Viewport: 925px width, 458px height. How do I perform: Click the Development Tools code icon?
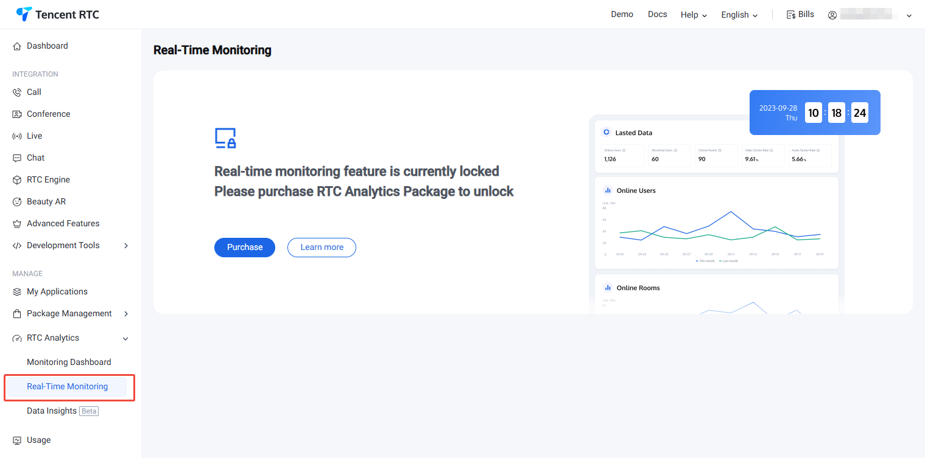[x=17, y=246]
